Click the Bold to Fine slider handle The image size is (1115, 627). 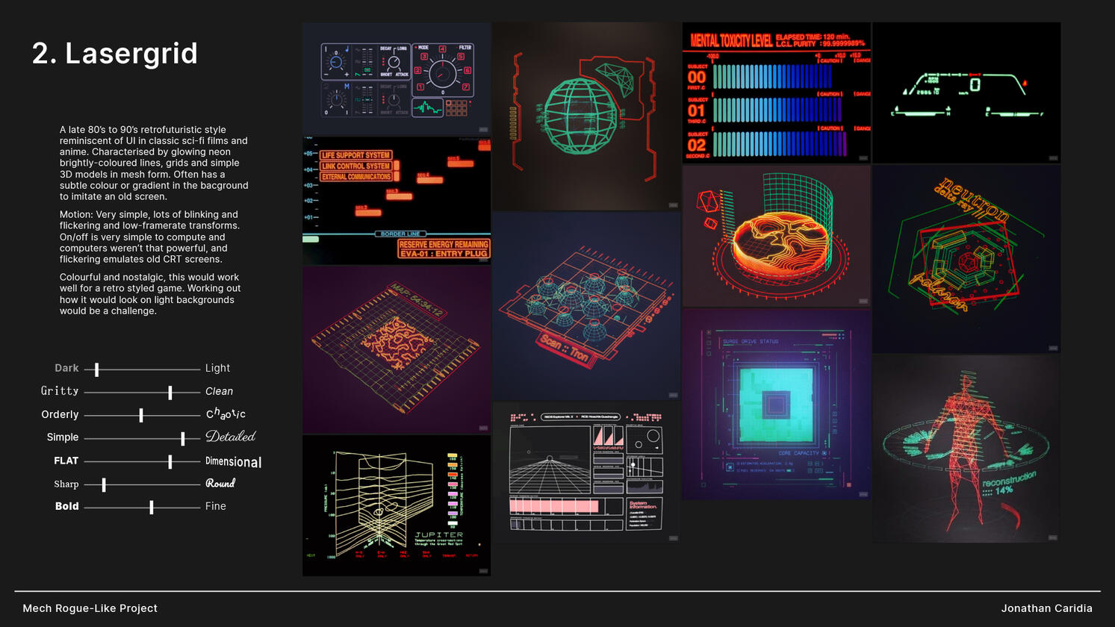(x=152, y=507)
